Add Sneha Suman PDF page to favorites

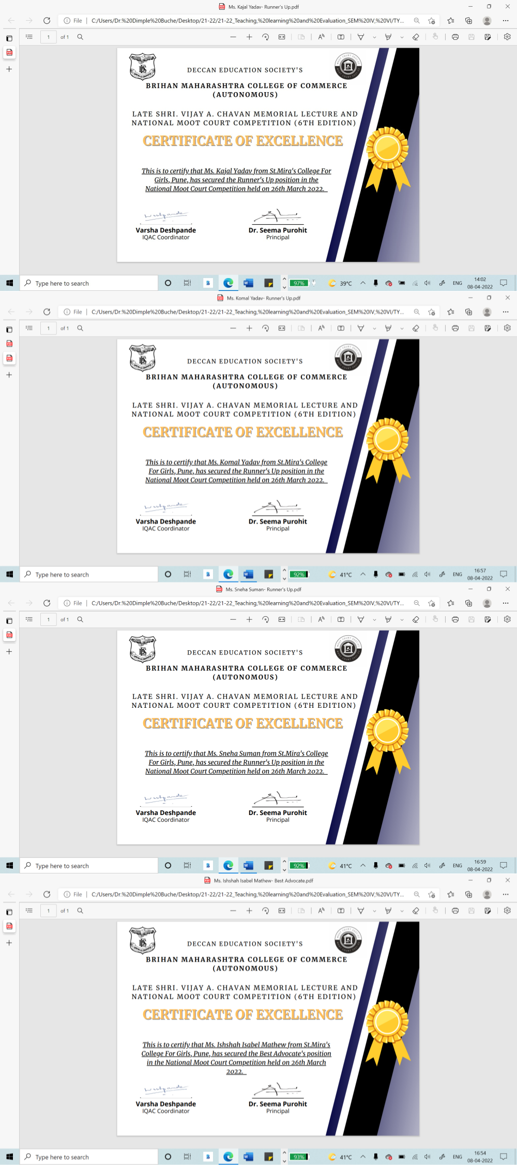432,603
